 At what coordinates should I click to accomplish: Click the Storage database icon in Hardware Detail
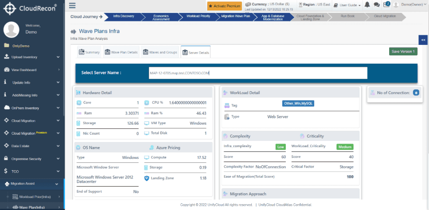coord(78,123)
